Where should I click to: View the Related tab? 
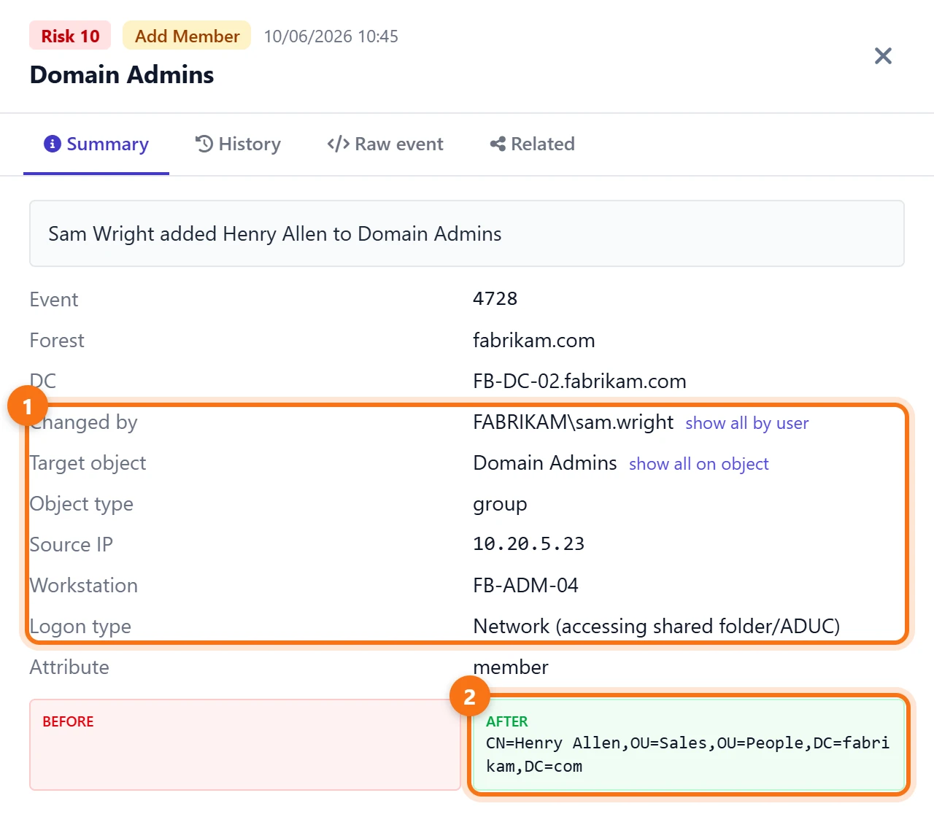[532, 144]
